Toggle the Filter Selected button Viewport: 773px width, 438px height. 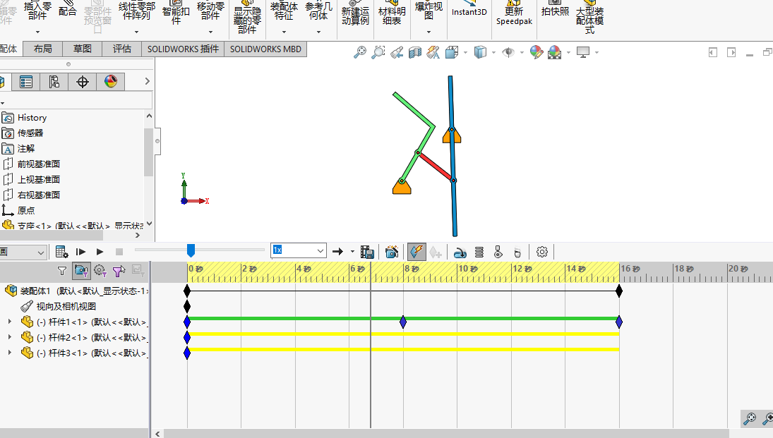coord(119,270)
